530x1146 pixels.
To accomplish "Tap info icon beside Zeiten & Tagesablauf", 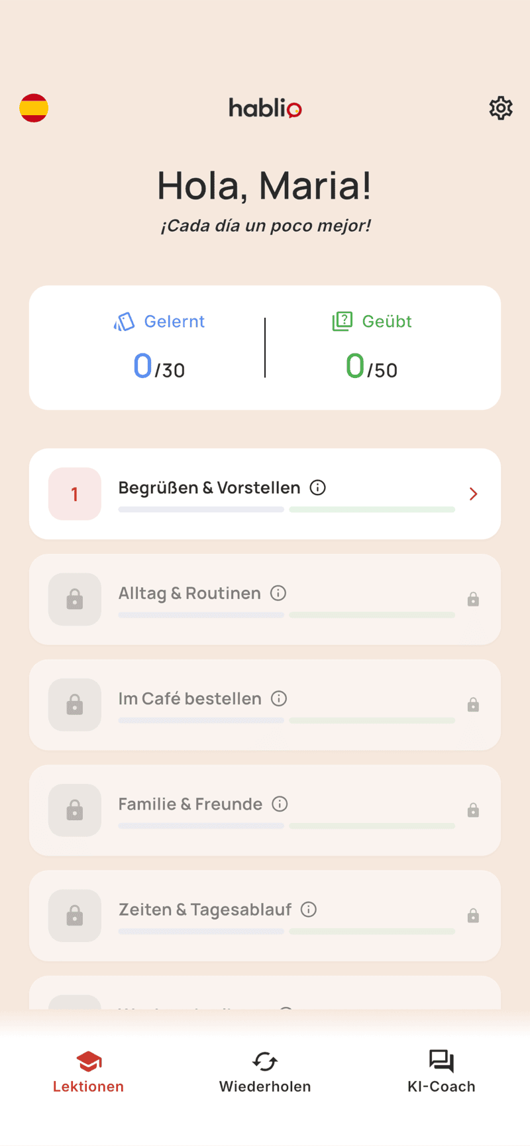I will 309,910.
